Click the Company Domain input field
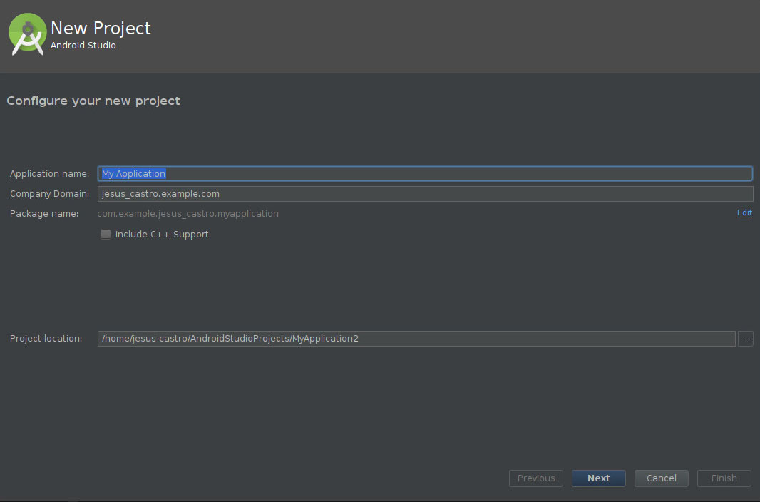The height and width of the screenshot is (502, 760). 425,194
